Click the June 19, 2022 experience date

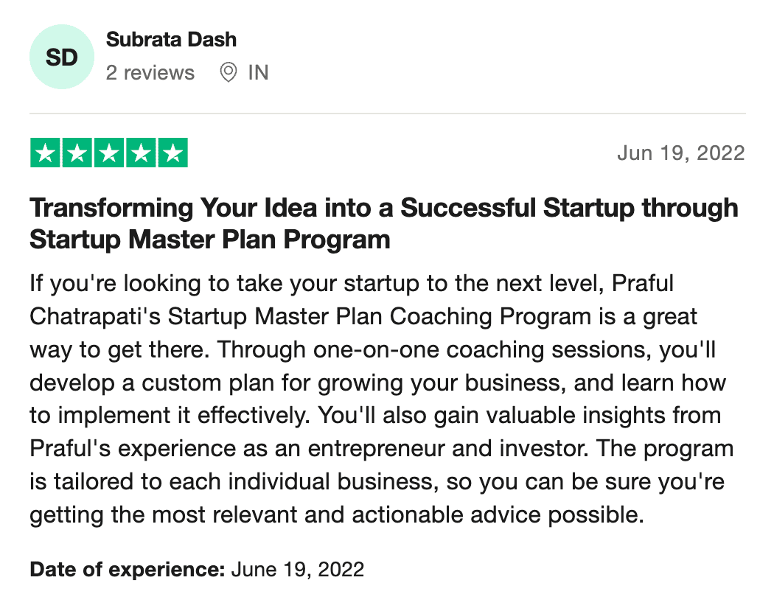click(x=298, y=570)
